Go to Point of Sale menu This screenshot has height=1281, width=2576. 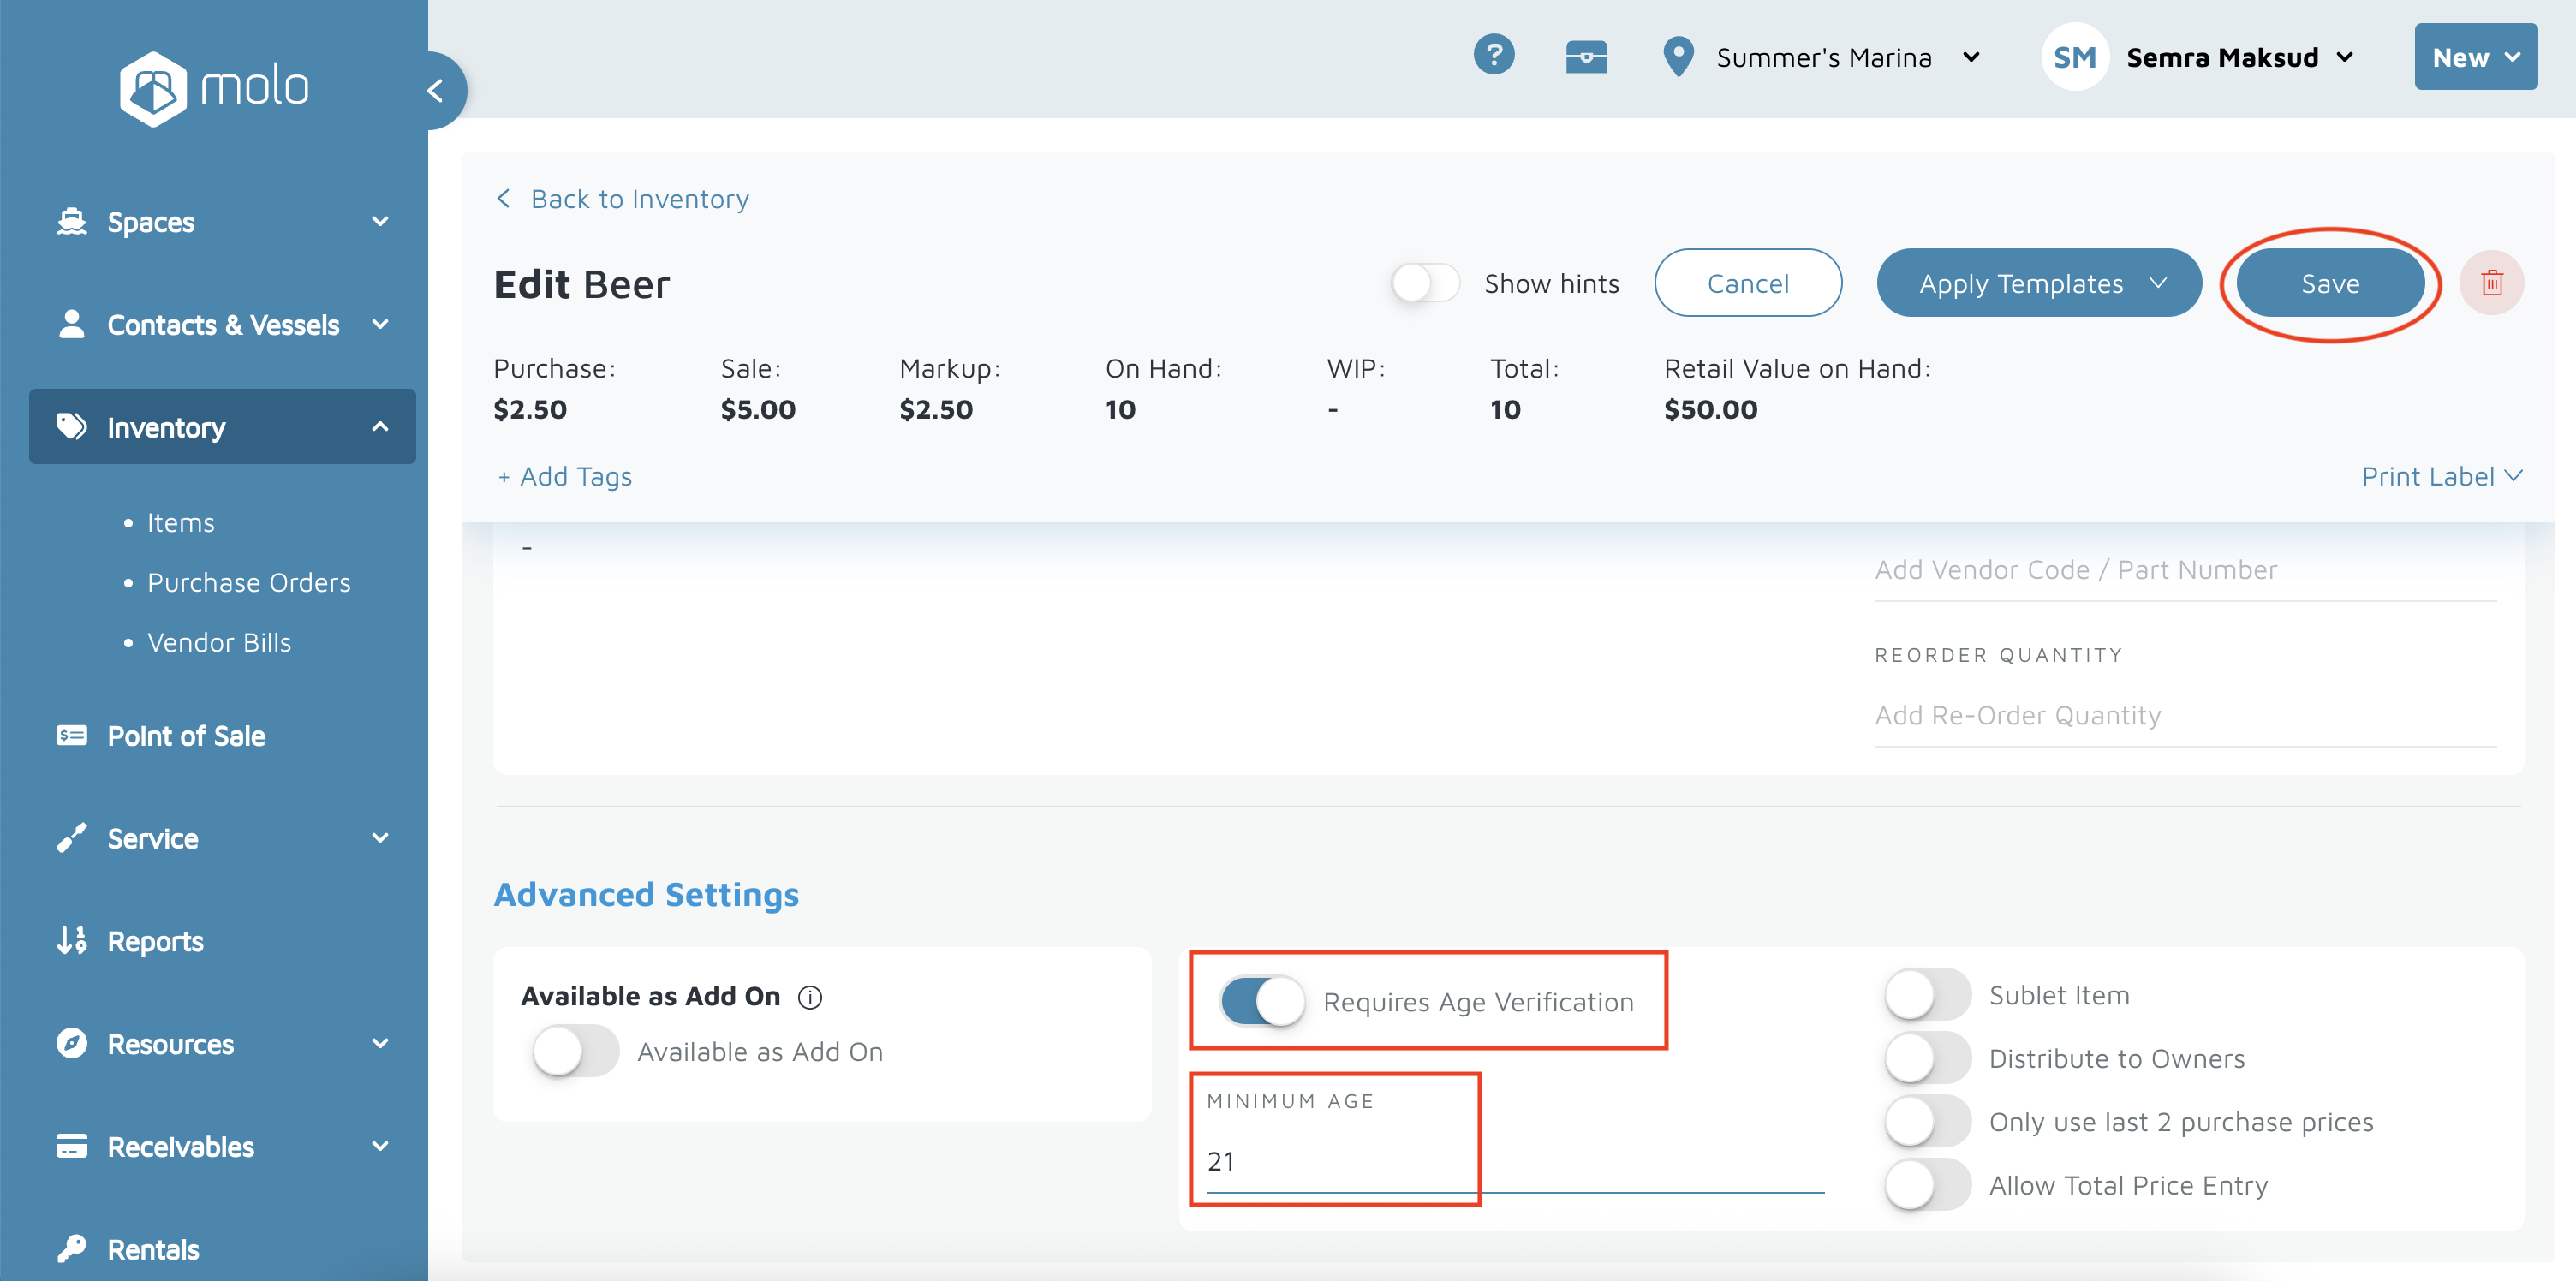186,736
